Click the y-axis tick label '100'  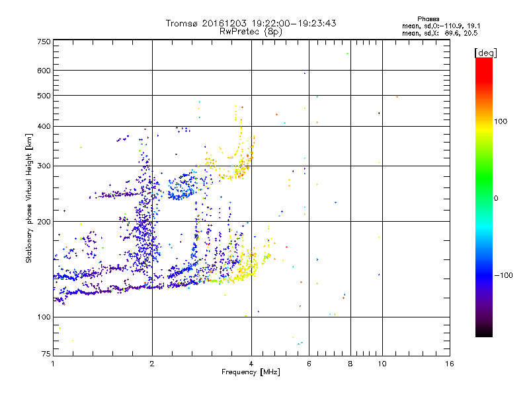44,317
